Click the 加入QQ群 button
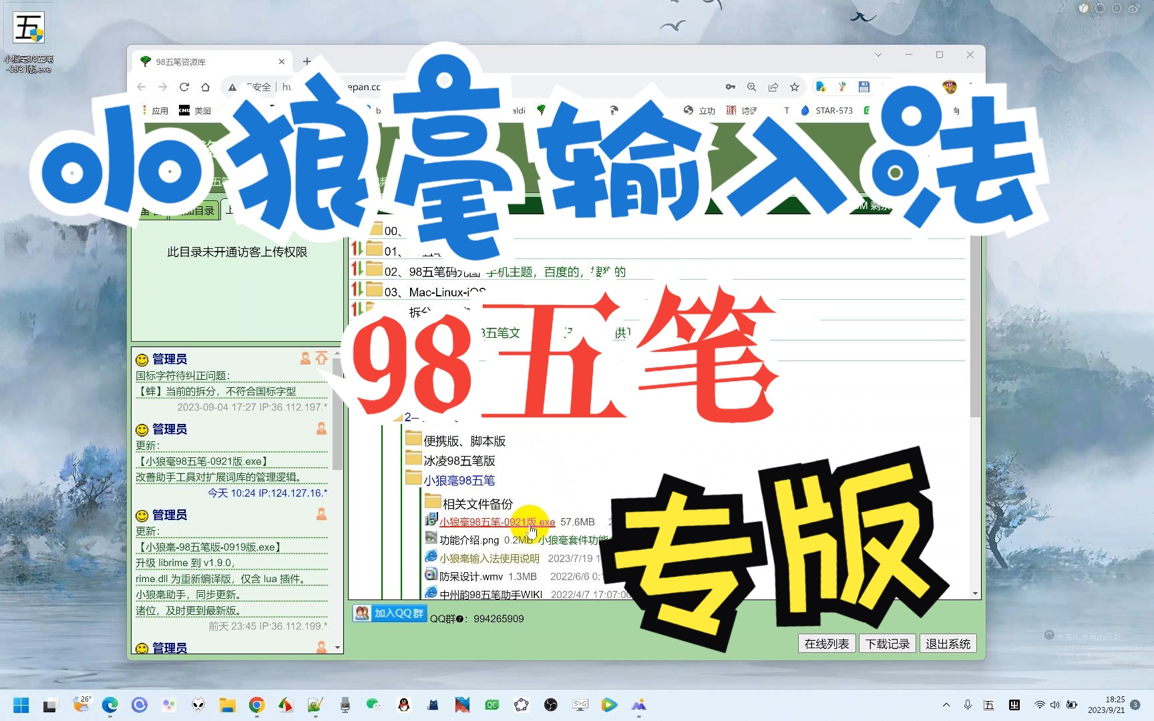The height and width of the screenshot is (721, 1154). click(x=390, y=613)
